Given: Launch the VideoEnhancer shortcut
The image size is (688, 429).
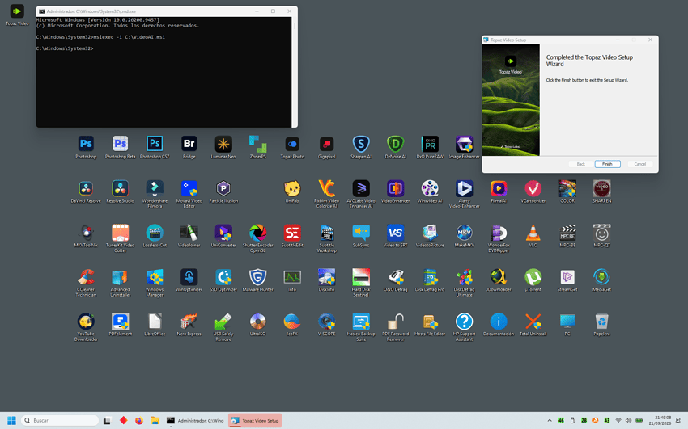Looking at the screenshot, I should [395, 191].
